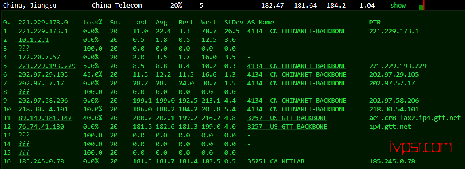Click hop 4 IP 172.20.7.57
The height and width of the screenshot is (169, 465).
pos(39,57)
